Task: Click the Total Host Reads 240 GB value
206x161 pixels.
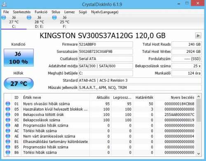Action: coord(187,44)
